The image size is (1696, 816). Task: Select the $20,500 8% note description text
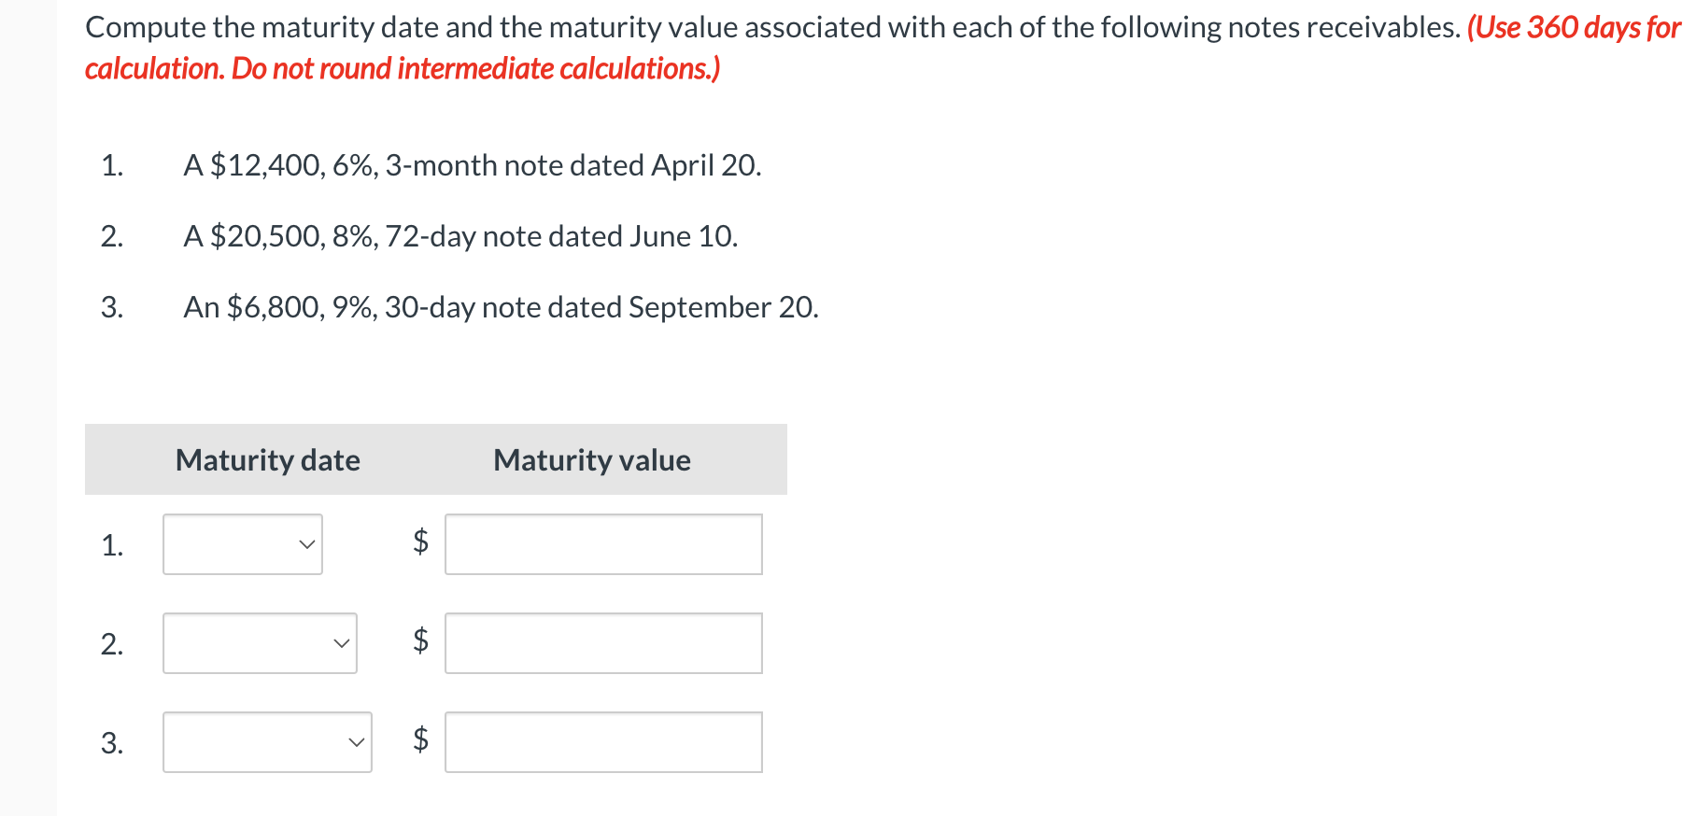[x=459, y=236]
